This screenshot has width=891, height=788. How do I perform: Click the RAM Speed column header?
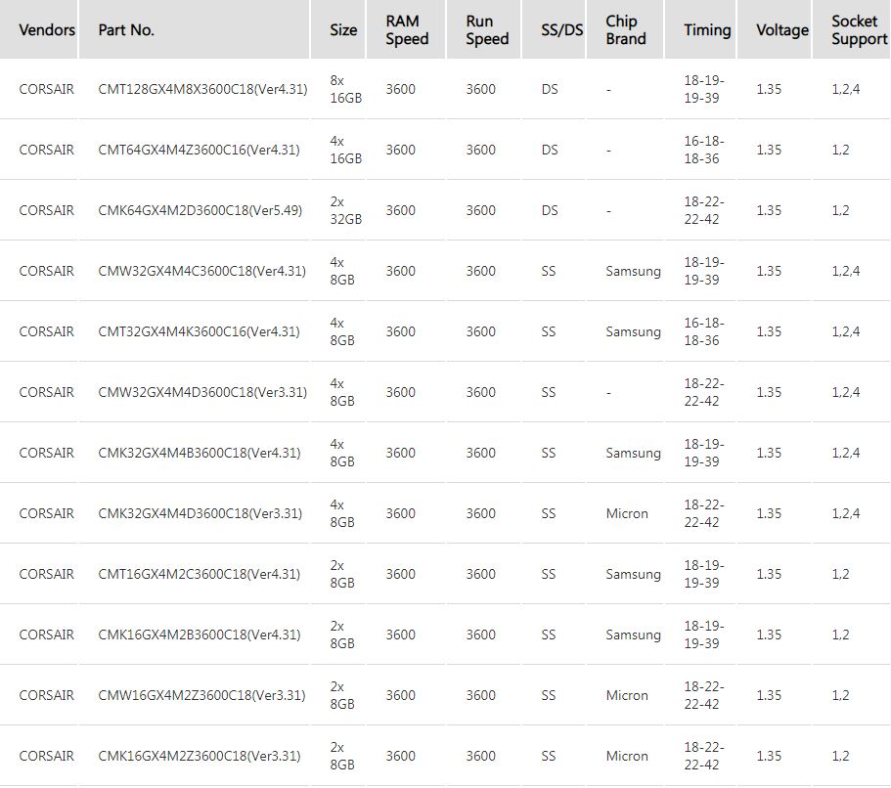pos(407,29)
